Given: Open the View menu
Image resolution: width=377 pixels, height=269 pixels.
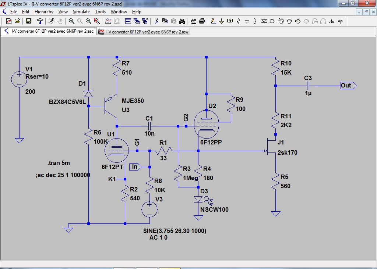Looking at the screenshot, I should point(63,12).
